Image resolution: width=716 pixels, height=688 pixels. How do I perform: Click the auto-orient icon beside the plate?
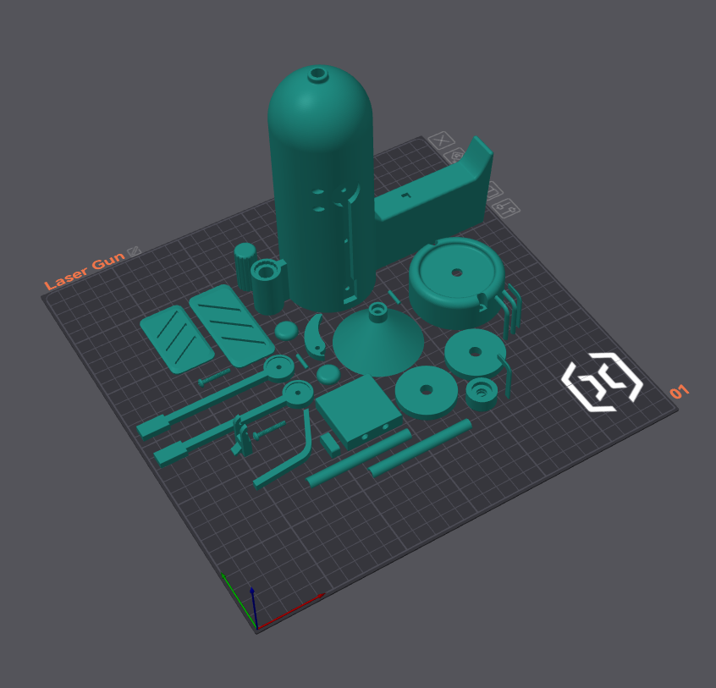coord(454,157)
